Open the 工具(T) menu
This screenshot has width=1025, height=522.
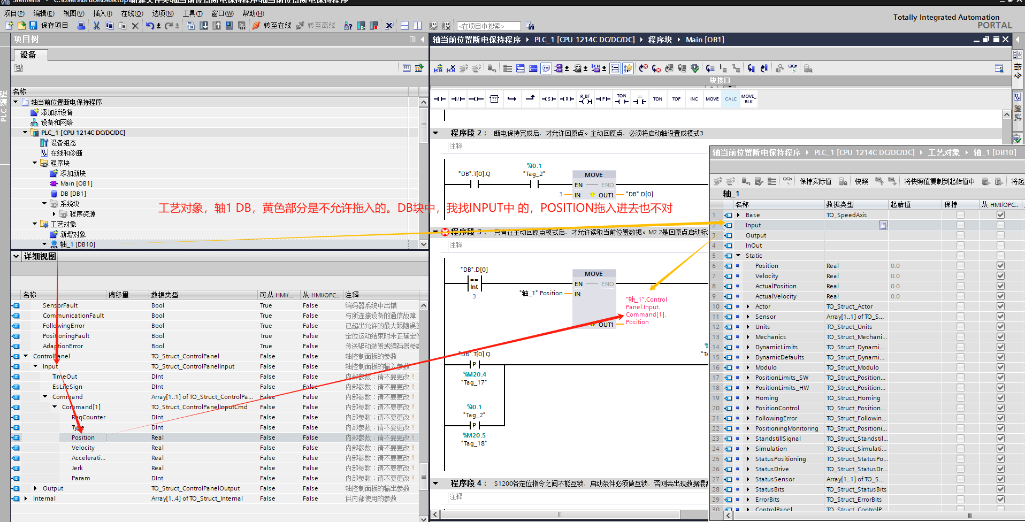pyautogui.click(x=193, y=13)
